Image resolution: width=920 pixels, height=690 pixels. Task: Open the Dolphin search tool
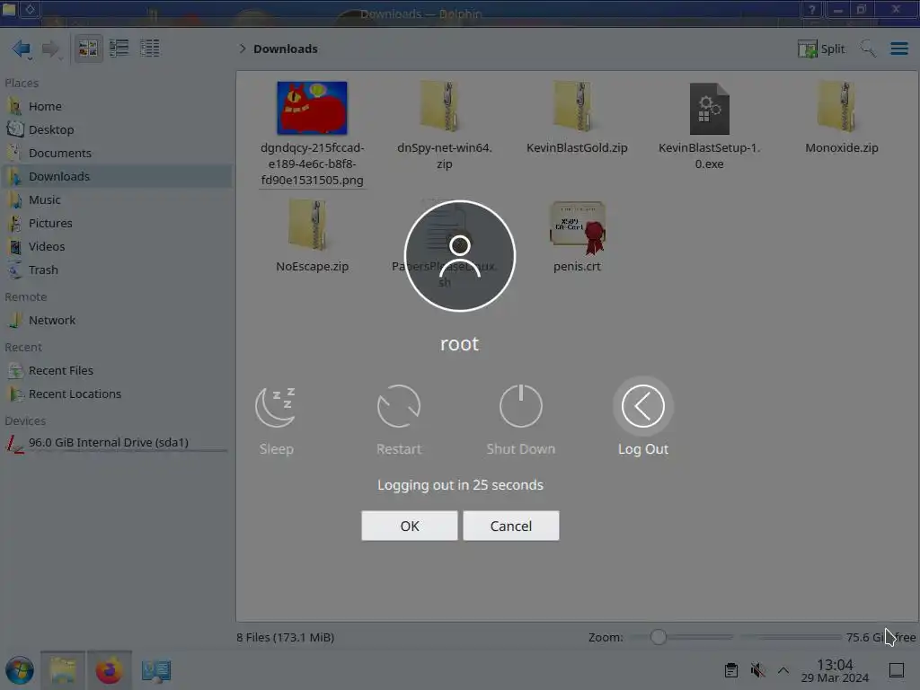[x=867, y=49]
